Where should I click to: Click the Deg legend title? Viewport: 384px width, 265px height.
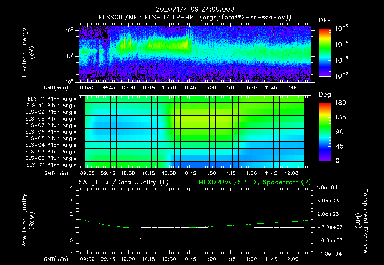click(x=325, y=95)
